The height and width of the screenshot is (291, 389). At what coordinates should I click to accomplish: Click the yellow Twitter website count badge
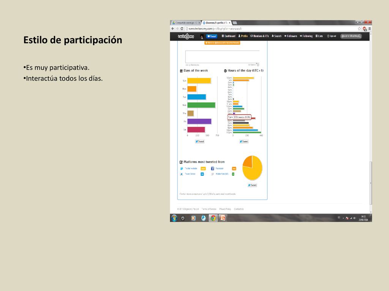pyautogui.click(x=203, y=169)
